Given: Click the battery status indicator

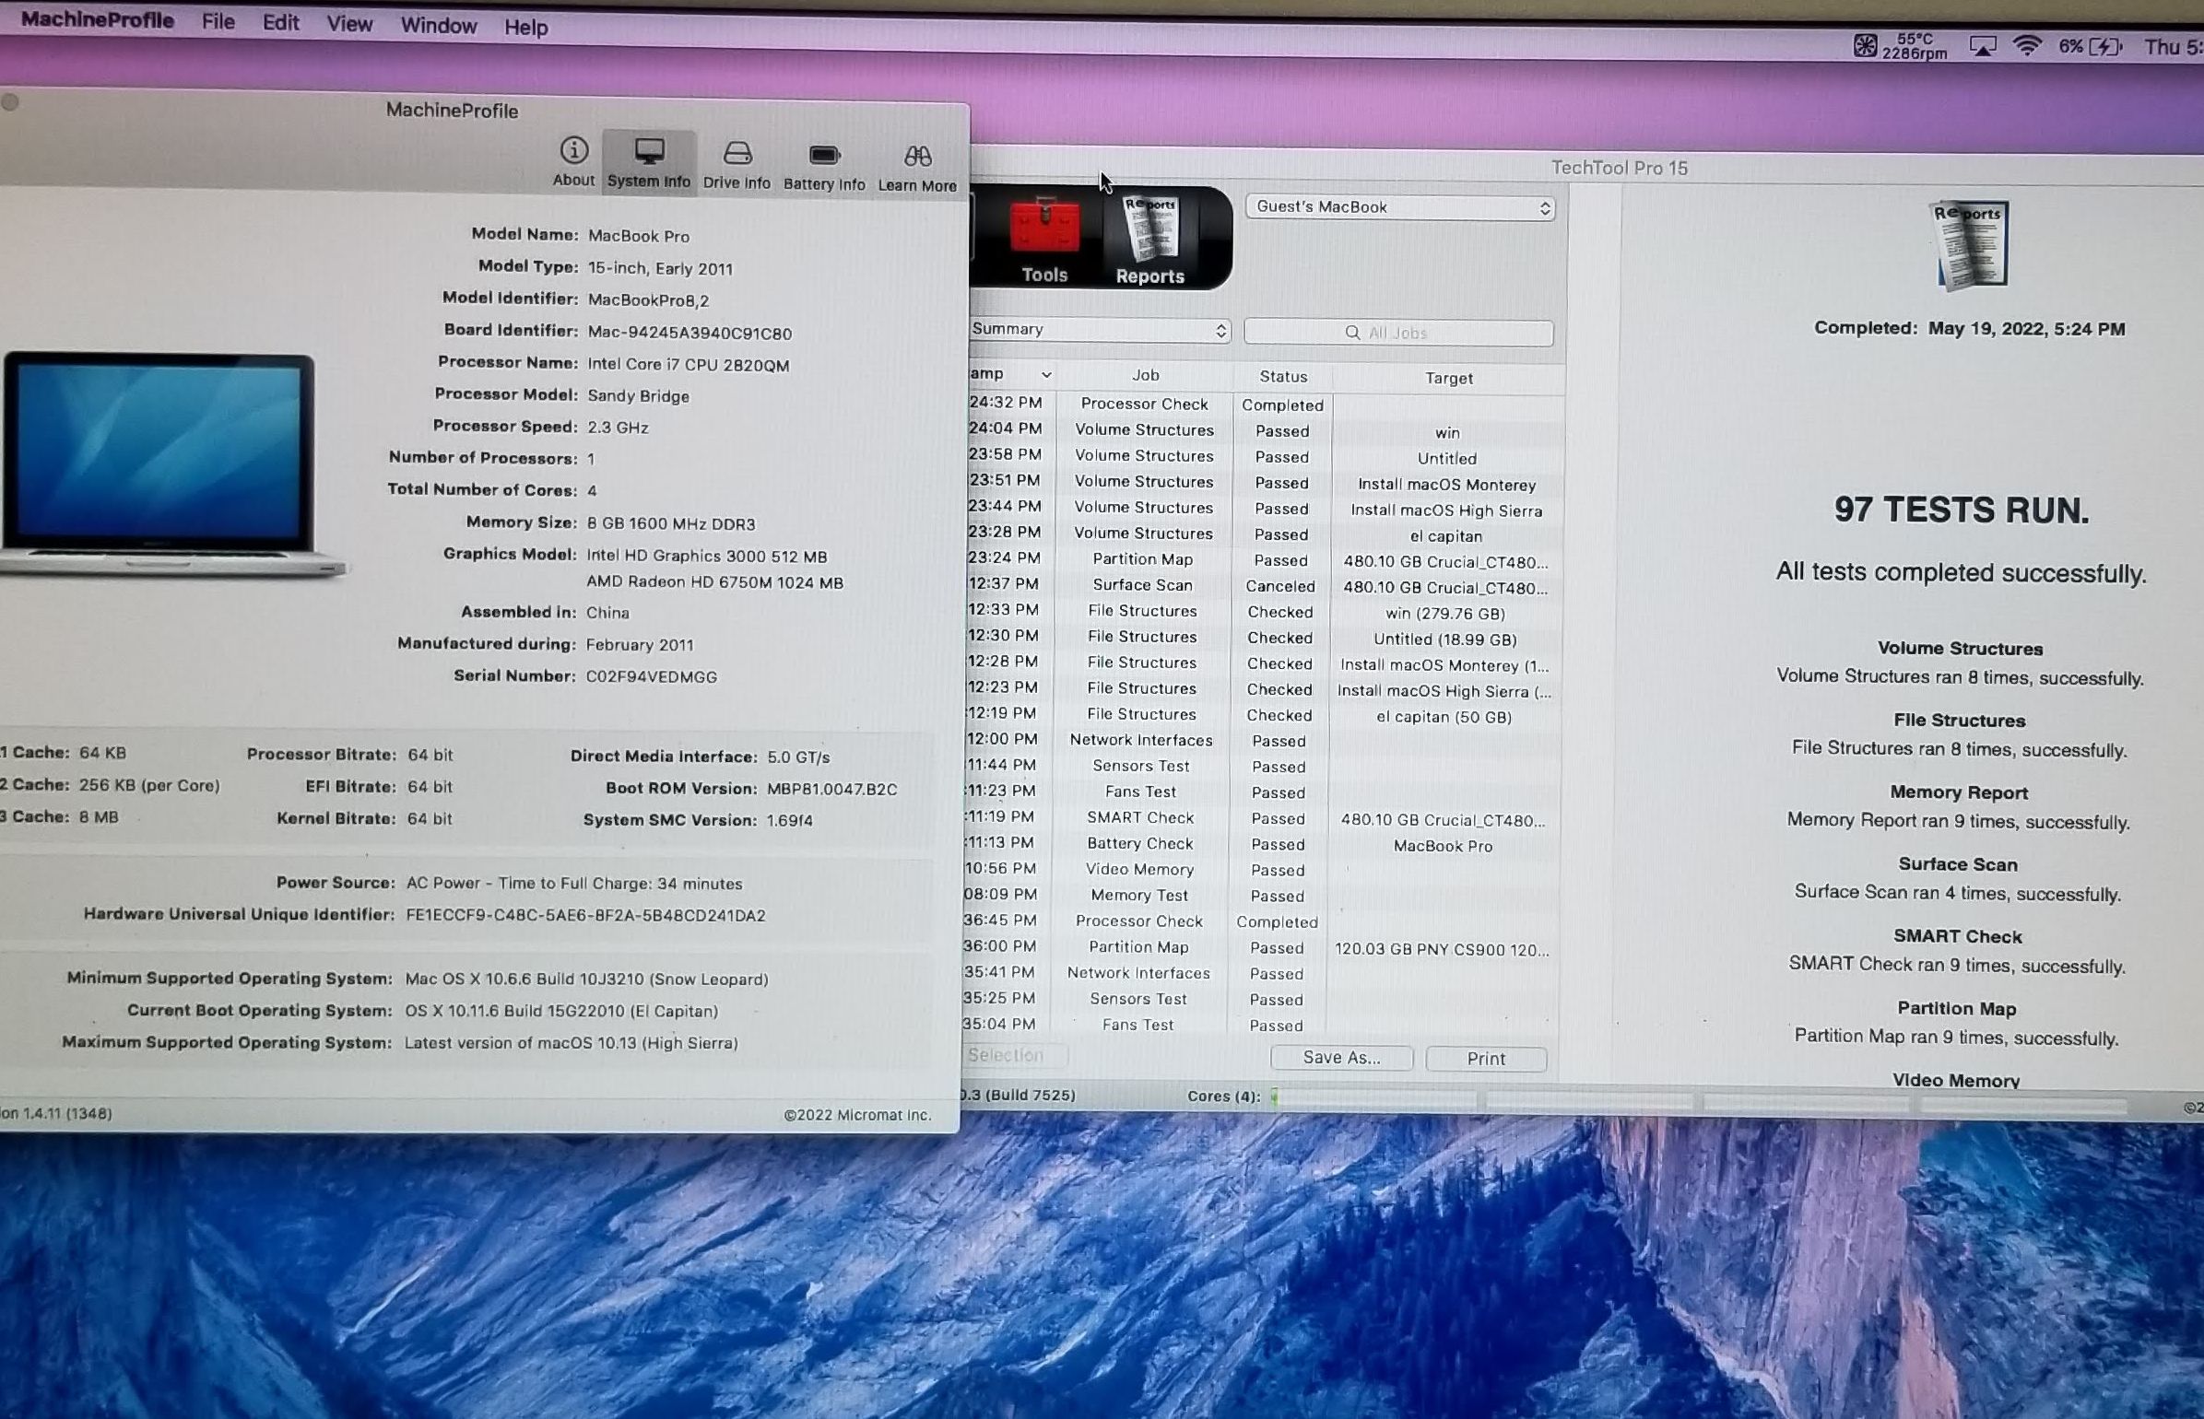Looking at the screenshot, I should click(2104, 48).
